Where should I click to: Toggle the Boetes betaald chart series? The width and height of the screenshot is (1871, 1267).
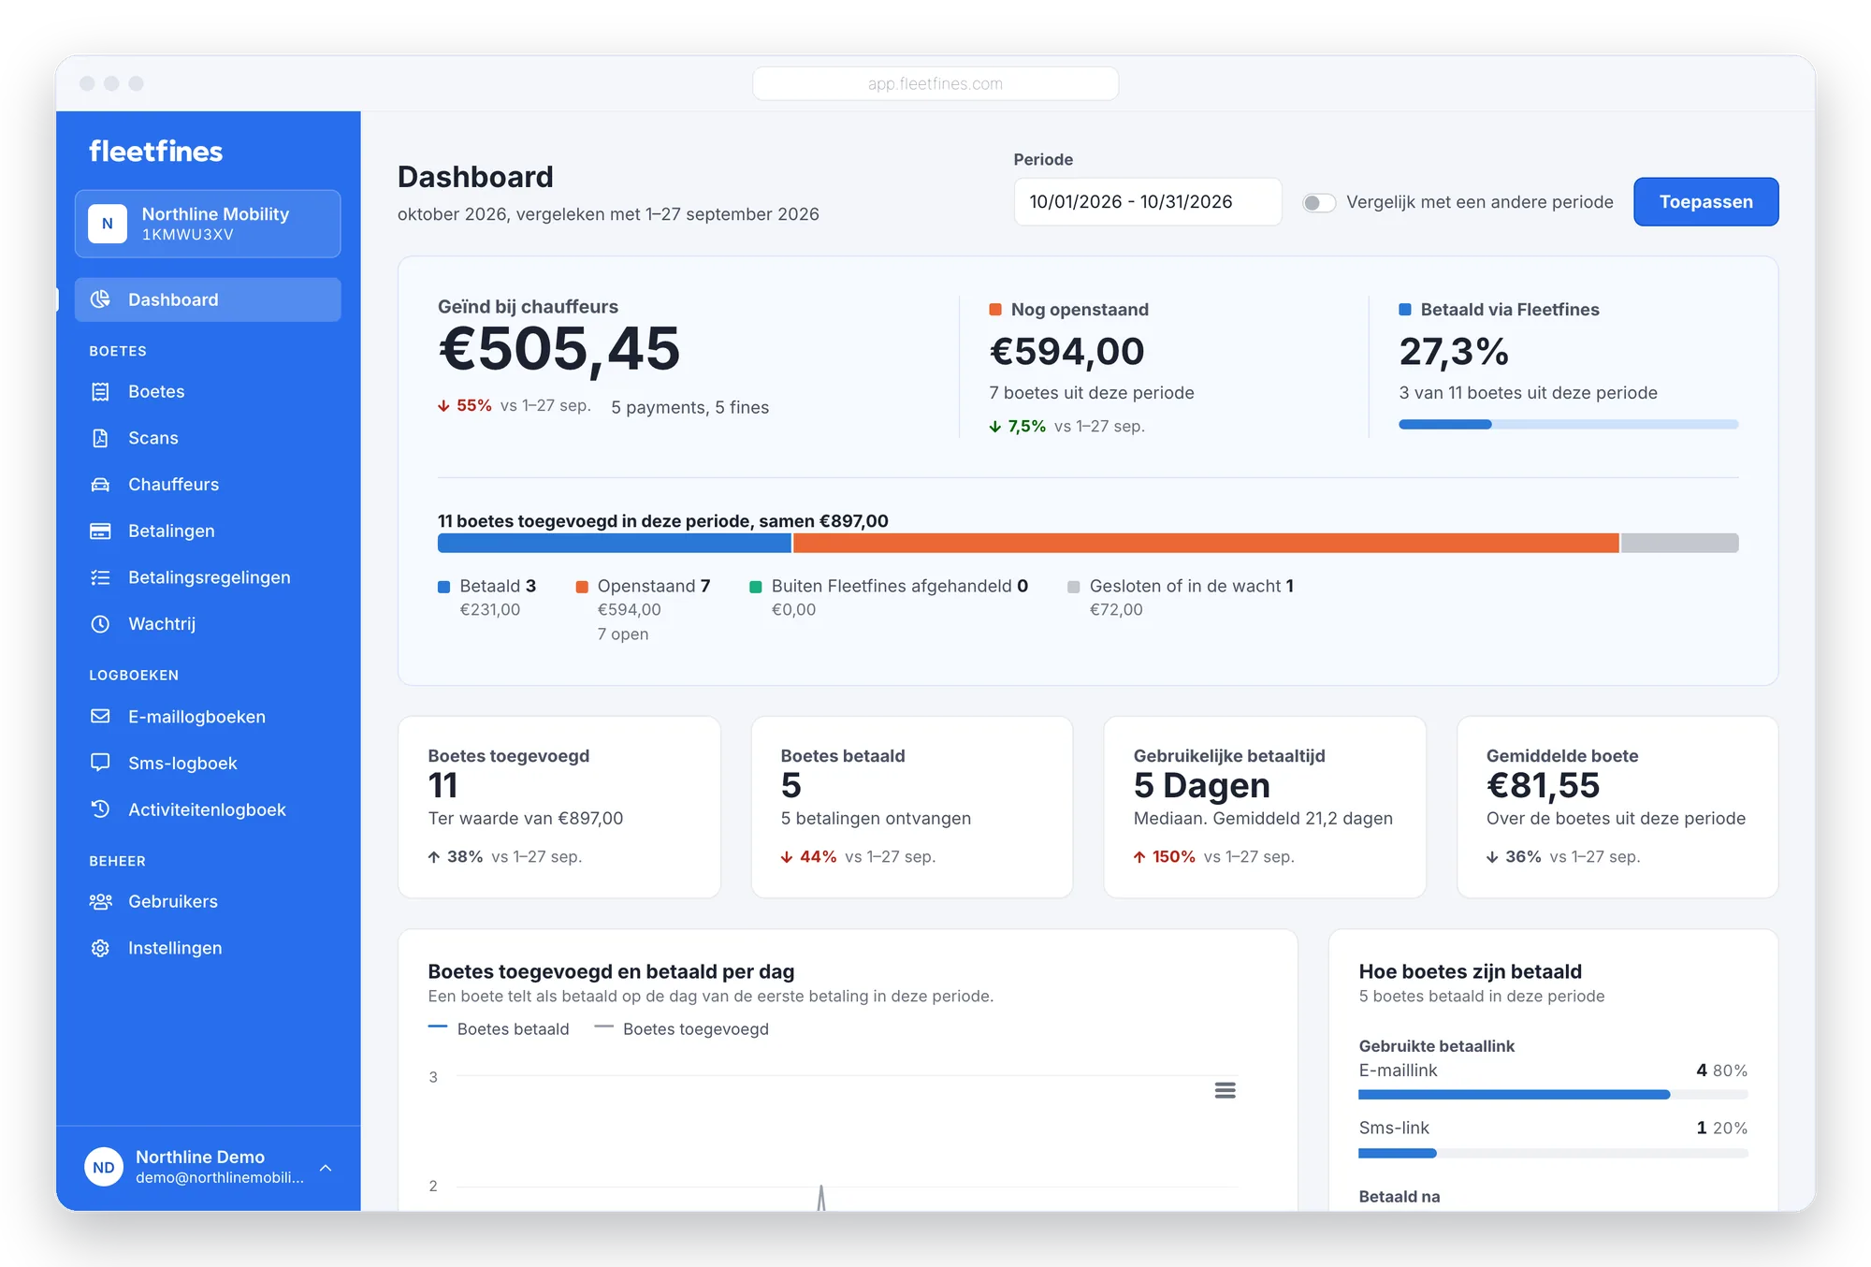499,1028
